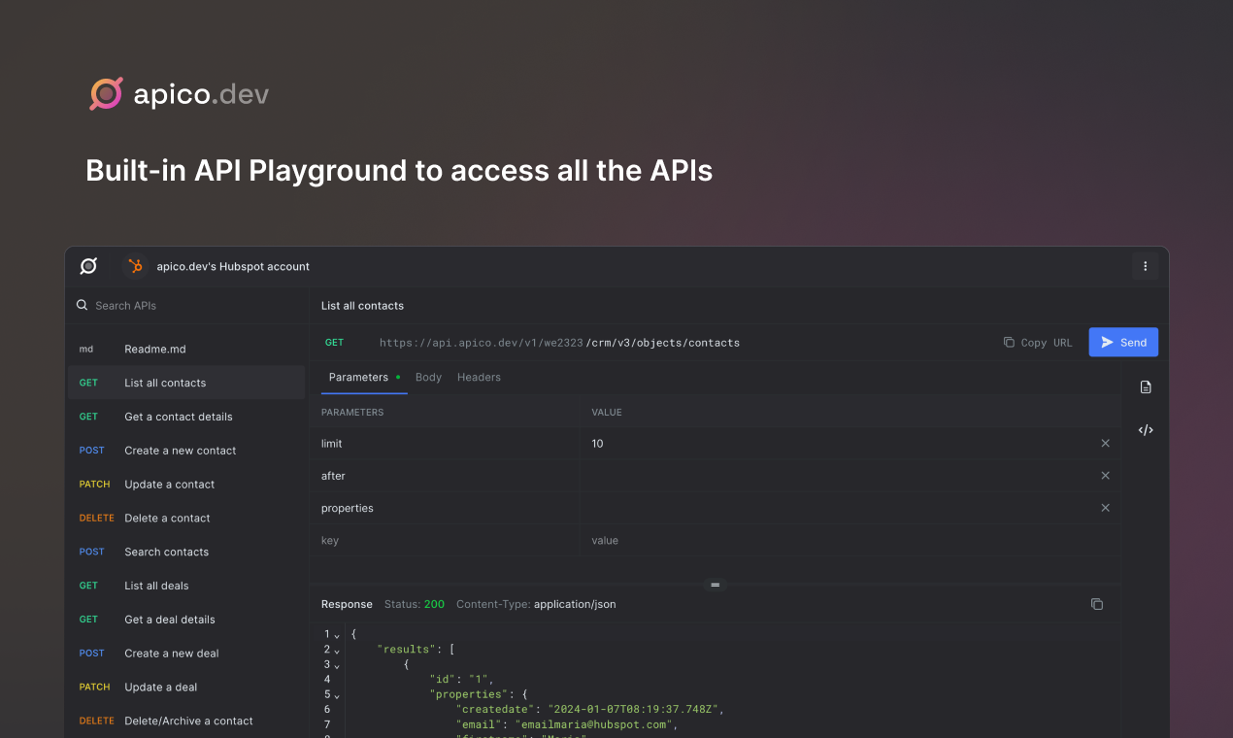The height and width of the screenshot is (738, 1233).
Task: Send the API request
Action: coord(1123,342)
